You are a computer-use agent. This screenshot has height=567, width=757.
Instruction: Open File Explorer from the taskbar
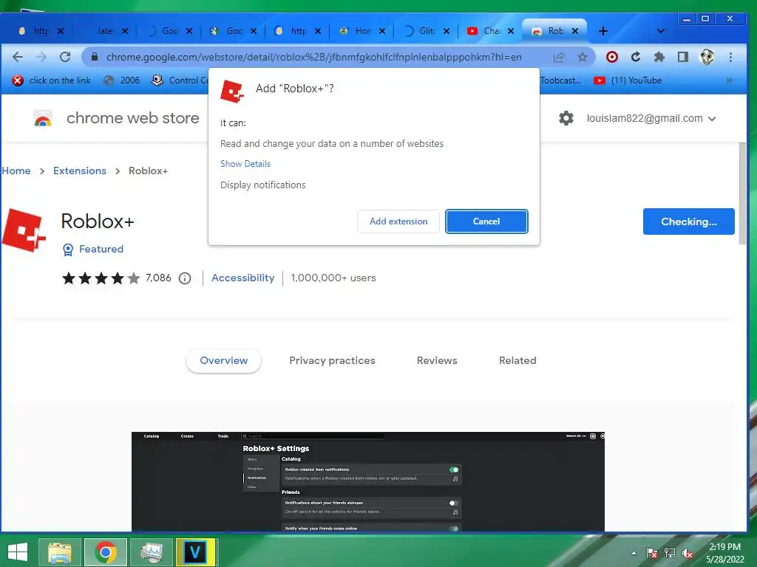(x=60, y=552)
